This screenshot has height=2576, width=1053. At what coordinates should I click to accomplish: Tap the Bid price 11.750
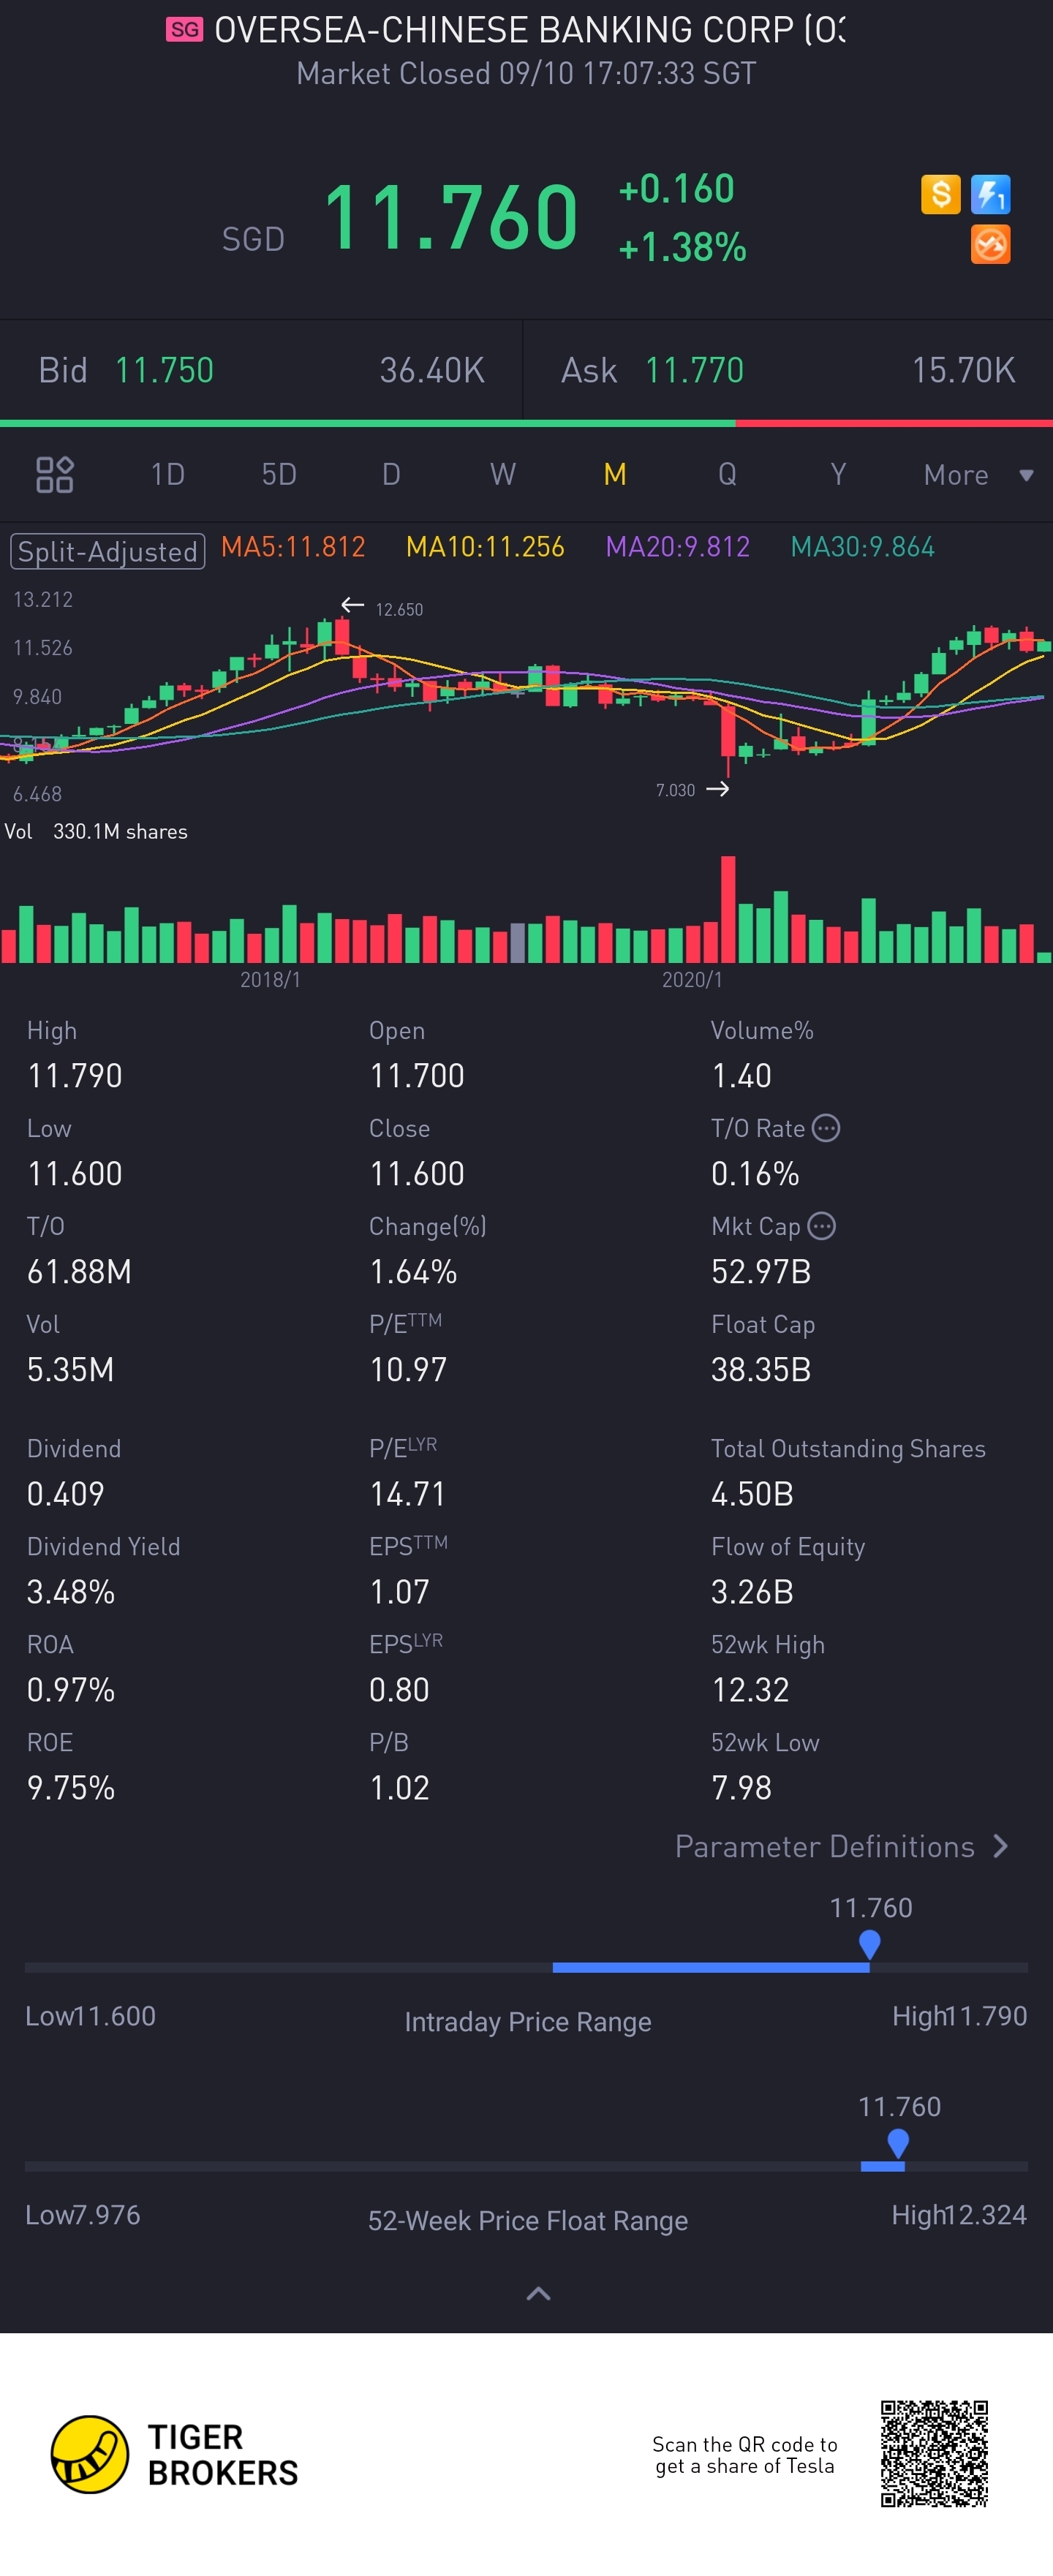(x=164, y=370)
